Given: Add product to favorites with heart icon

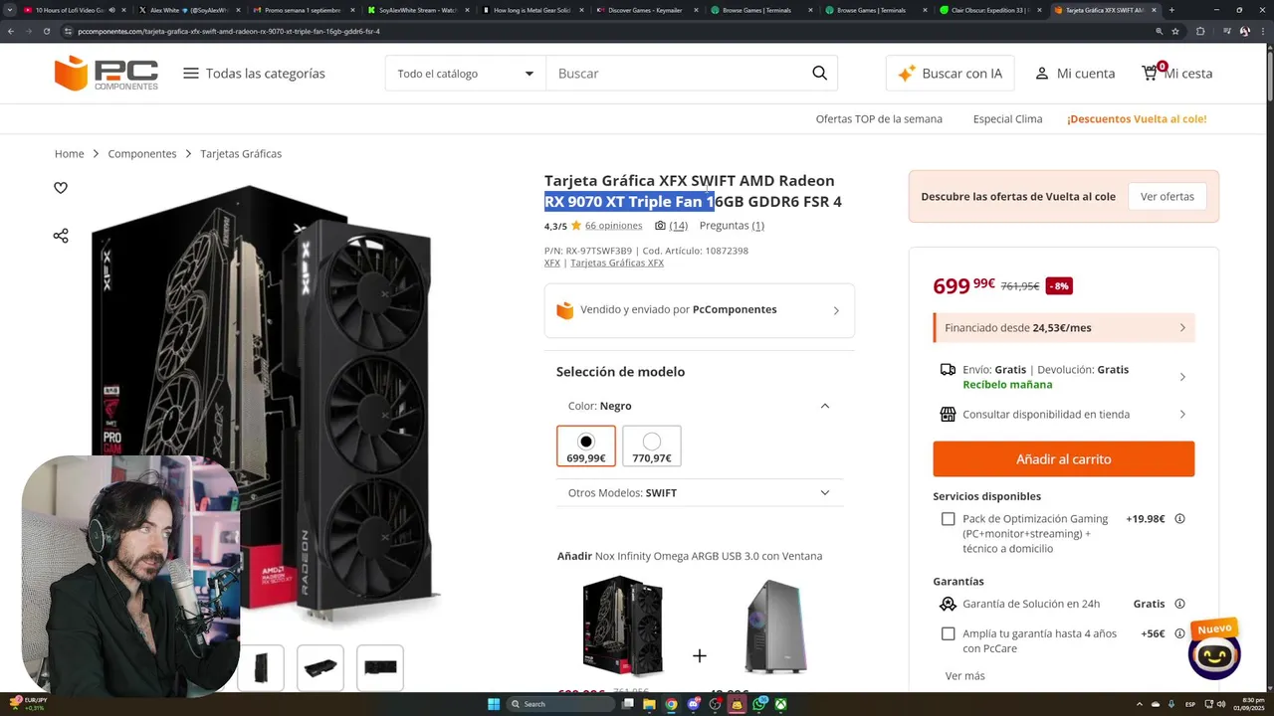Looking at the screenshot, I should pos(61,188).
